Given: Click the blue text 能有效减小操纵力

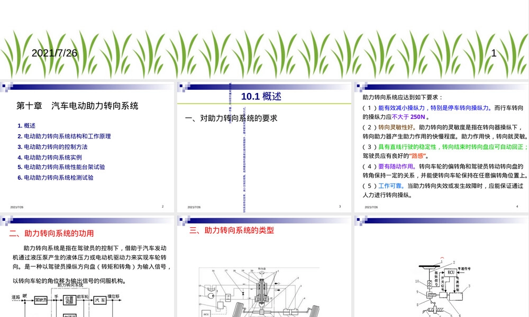Looking at the screenshot, I should [402, 108].
